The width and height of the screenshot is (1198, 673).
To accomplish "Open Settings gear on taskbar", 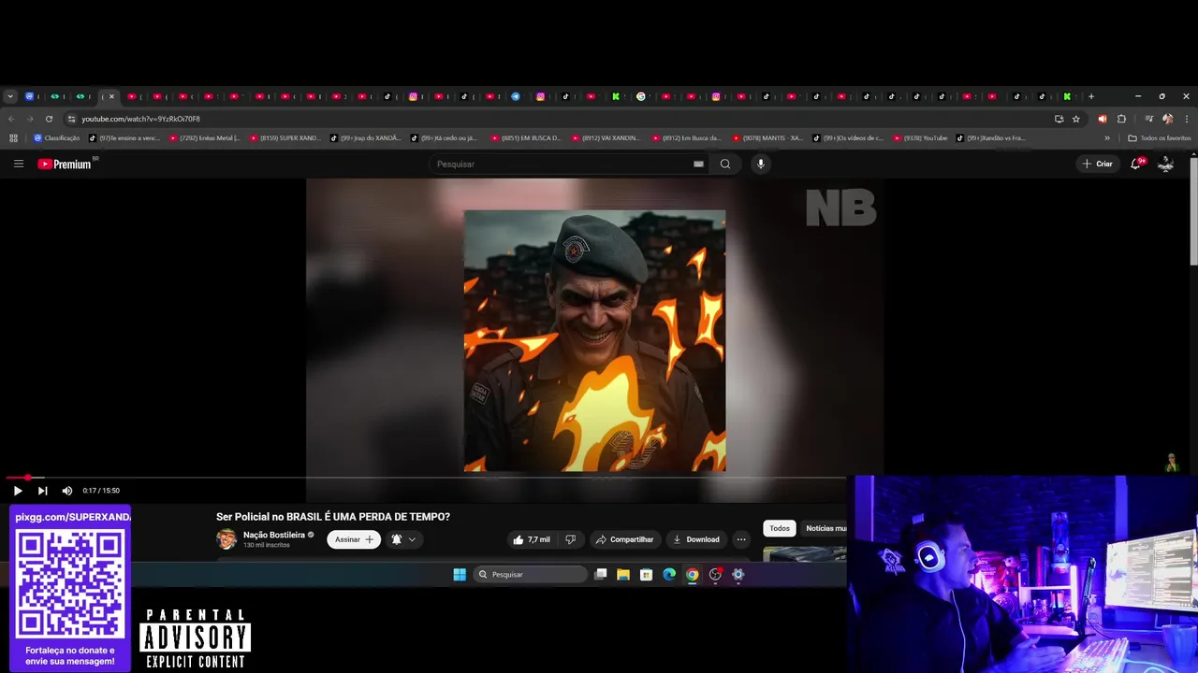I will click(x=738, y=575).
